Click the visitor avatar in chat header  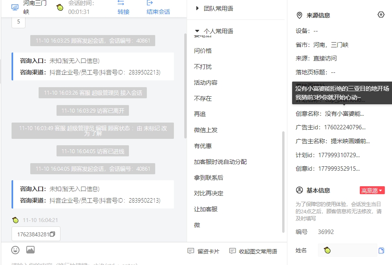tap(60, 7)
